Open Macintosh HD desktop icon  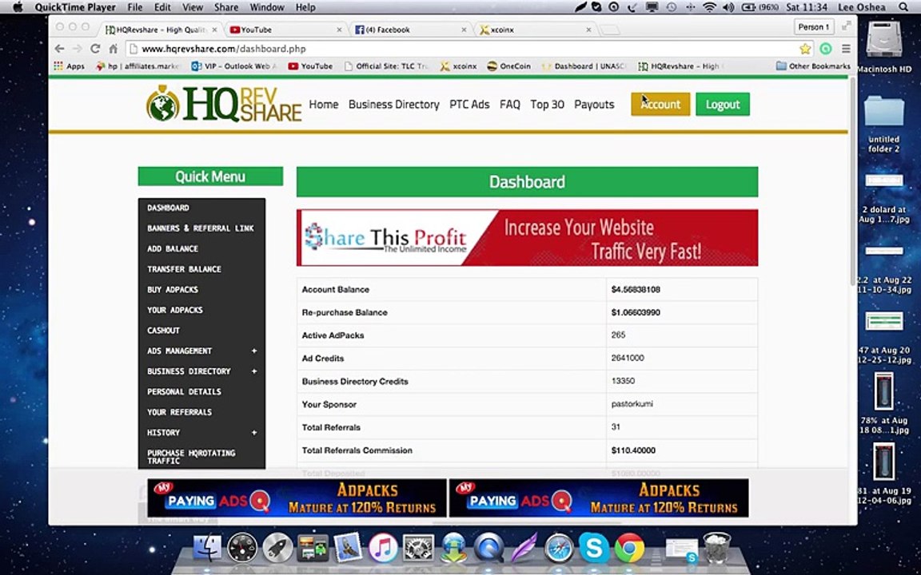(x=884, y=47)
